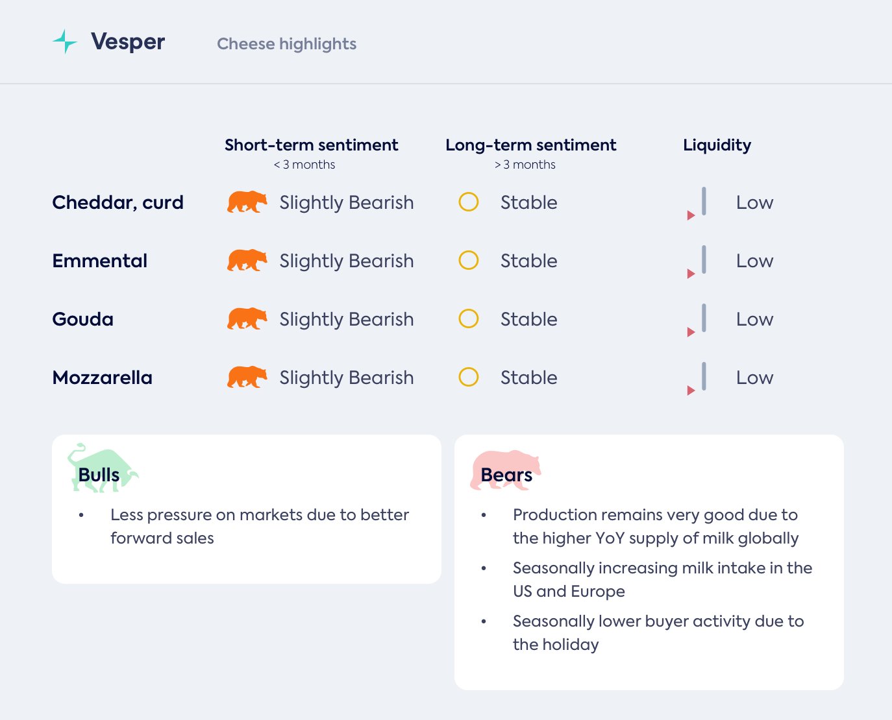
Task: Click the pink bear icon in Bears card
Action: pyautogui.click(x=505, y=470)
